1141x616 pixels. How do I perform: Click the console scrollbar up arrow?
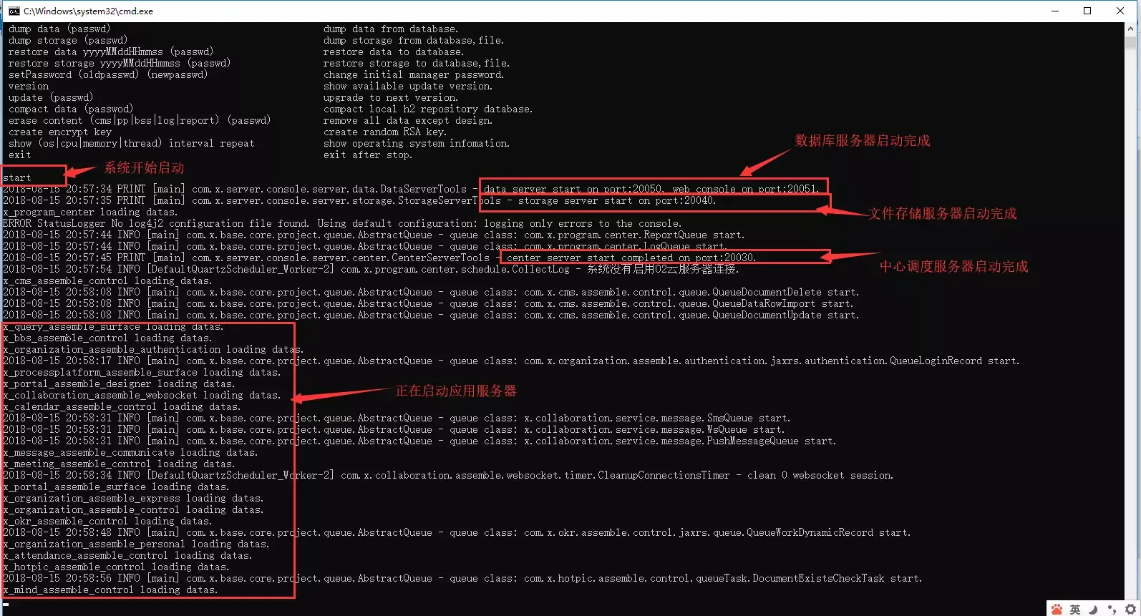point(1130,29)
